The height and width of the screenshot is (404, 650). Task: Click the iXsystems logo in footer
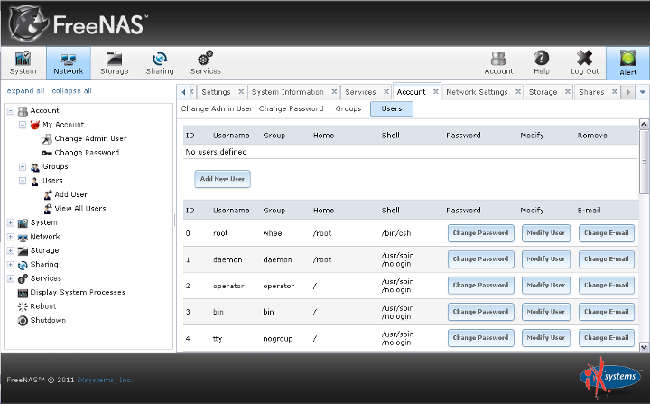click(610, 378)
